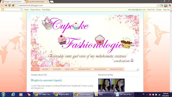Go to Next Blog

tap(46, 10)
